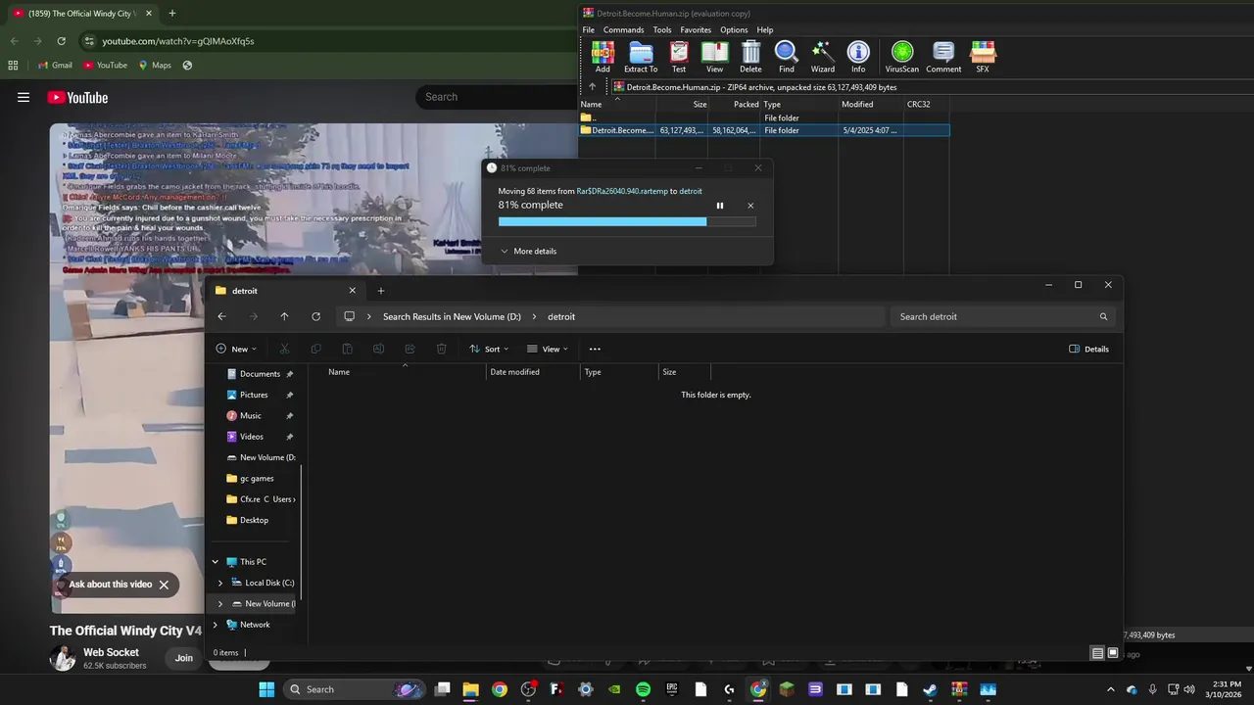Click the YouTube logo

pos(77,97)
